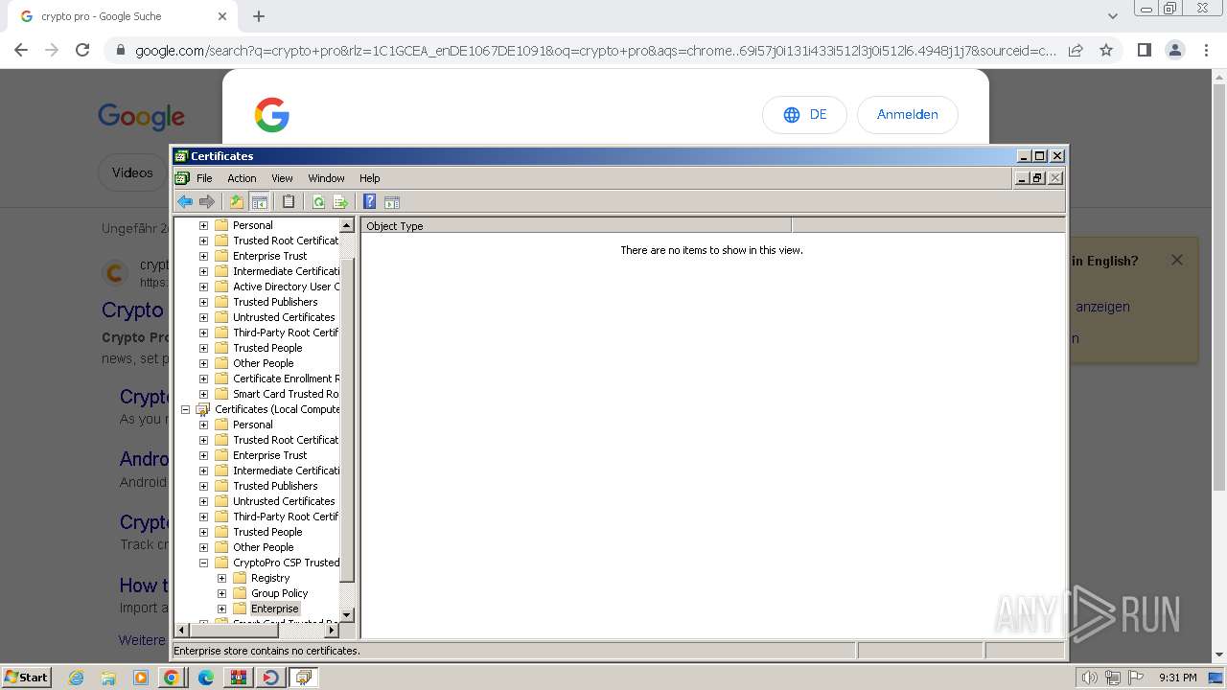Bookmark the page with Chrome's star icon
Screen dimensions: 1227x690
point(1106,50)
